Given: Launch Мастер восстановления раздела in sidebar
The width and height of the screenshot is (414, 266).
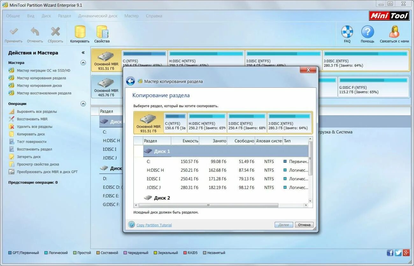Looking at the screenshot, I should click(44, 93).
